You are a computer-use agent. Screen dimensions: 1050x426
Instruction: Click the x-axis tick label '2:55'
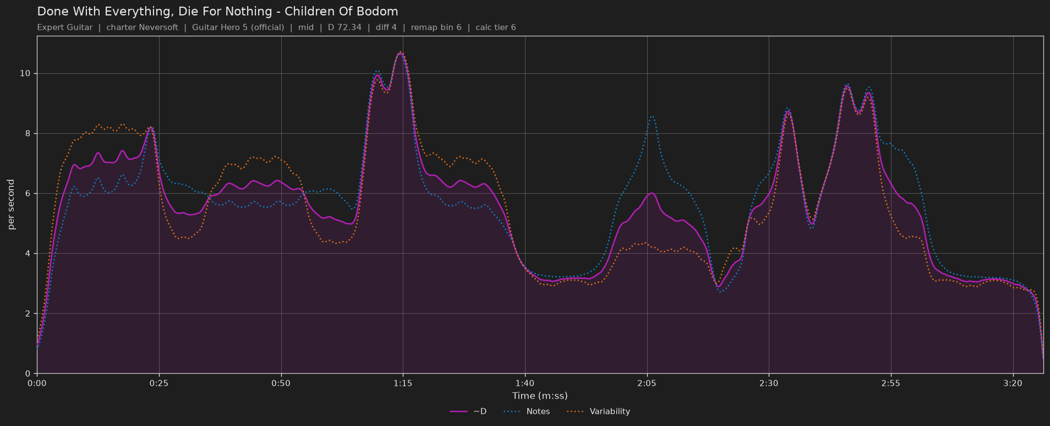point(891,383)
